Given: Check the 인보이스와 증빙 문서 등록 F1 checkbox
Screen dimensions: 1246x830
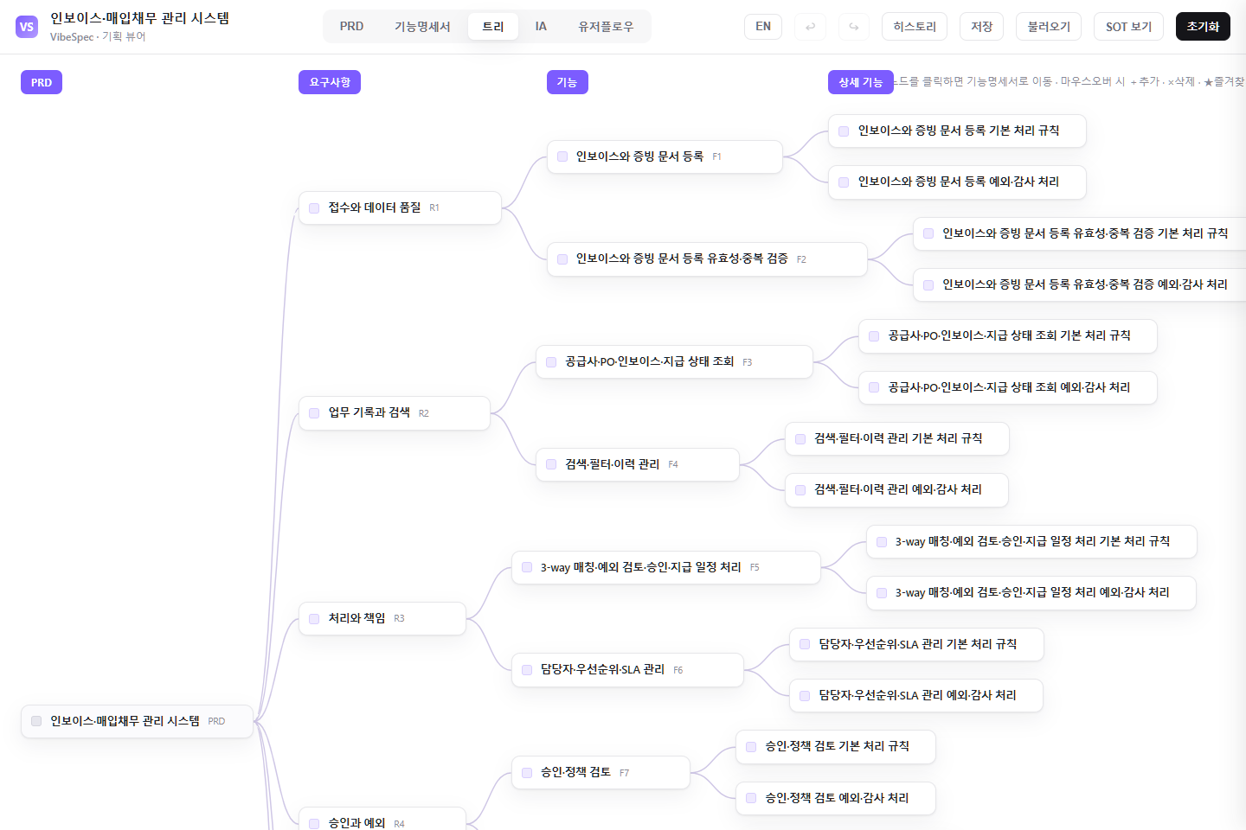Looking at the screenshot, I should 562,156.
